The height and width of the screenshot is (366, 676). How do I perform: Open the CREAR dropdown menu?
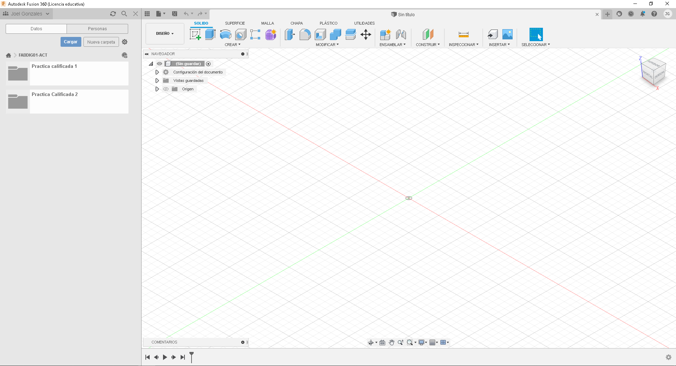pos(233,45)
